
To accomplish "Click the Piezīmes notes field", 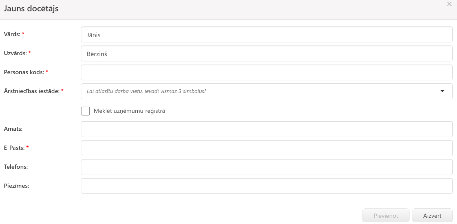I will 267,186.
